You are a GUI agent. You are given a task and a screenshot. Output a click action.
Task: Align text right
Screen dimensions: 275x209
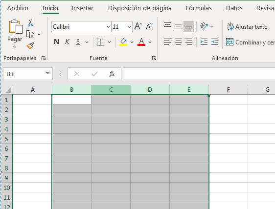click(x=189, y=42)
